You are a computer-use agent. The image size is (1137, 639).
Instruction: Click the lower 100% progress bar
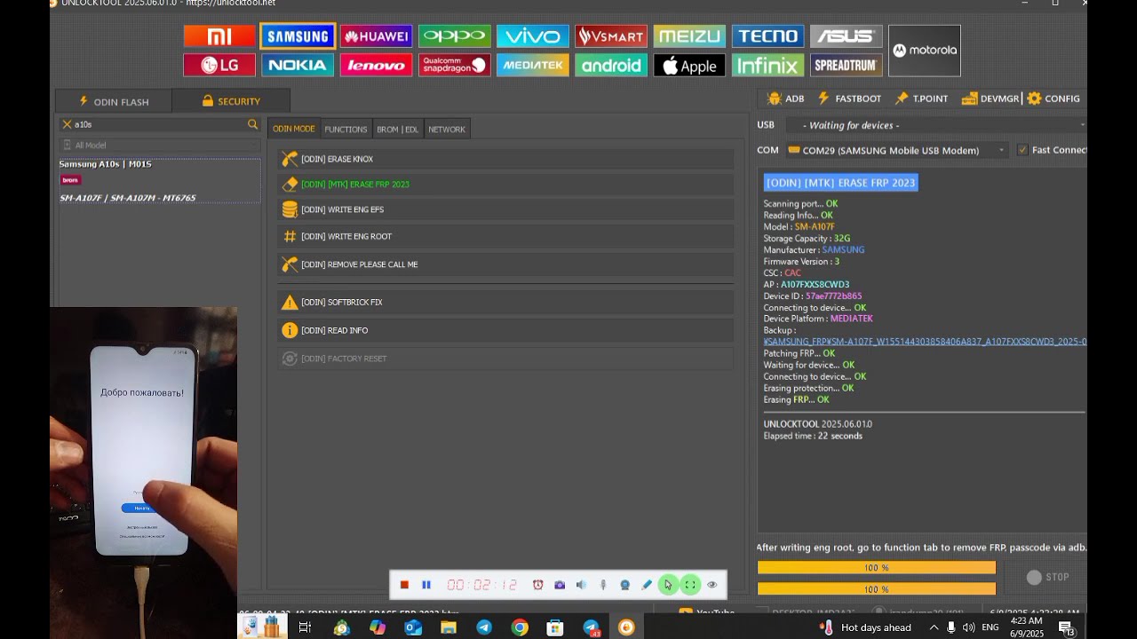coord(876,588)
